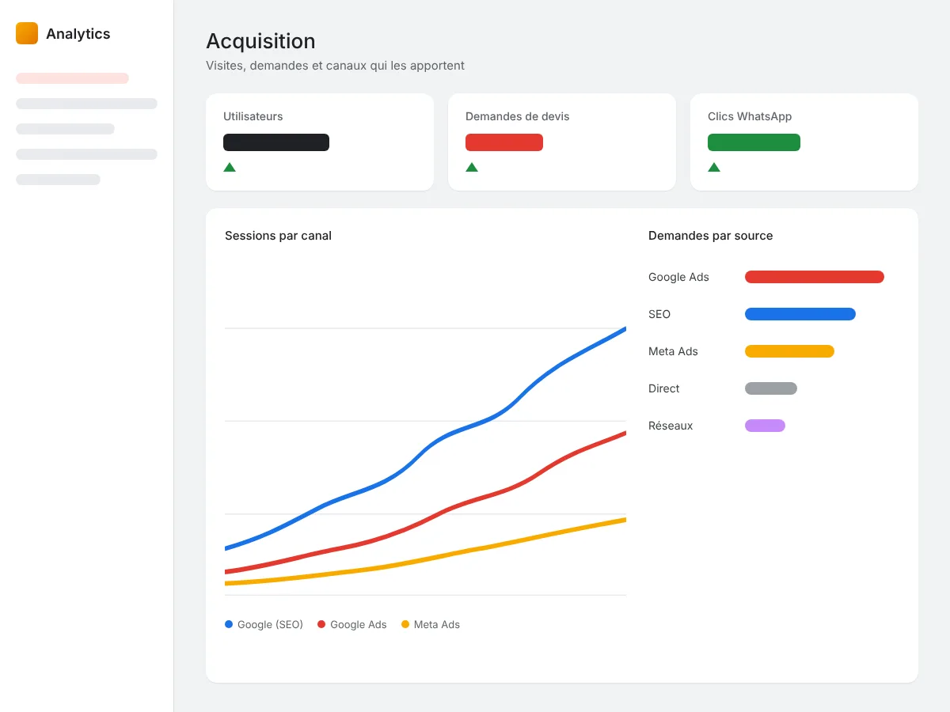
Task: Click the green trend arrow under Demandes de devis
Action: [472, 167]
